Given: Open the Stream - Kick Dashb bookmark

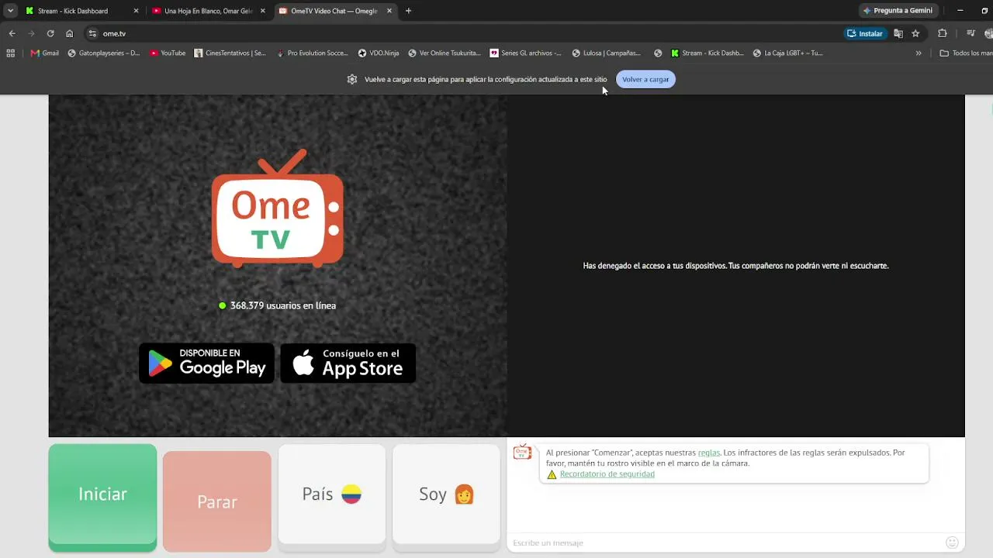Looking at the screenshot, I should click(708, 53).
